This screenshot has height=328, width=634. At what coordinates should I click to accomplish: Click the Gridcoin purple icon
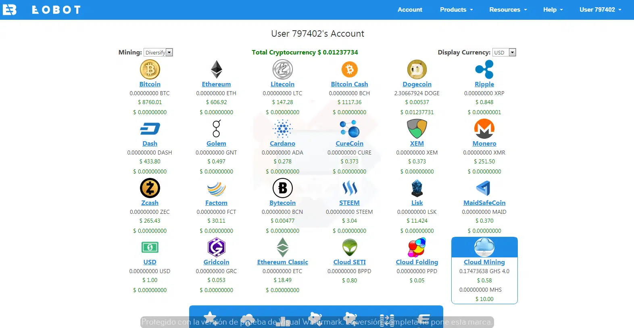coord(217,247)
